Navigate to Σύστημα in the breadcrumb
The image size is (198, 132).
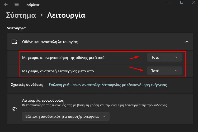pos(21,15)
